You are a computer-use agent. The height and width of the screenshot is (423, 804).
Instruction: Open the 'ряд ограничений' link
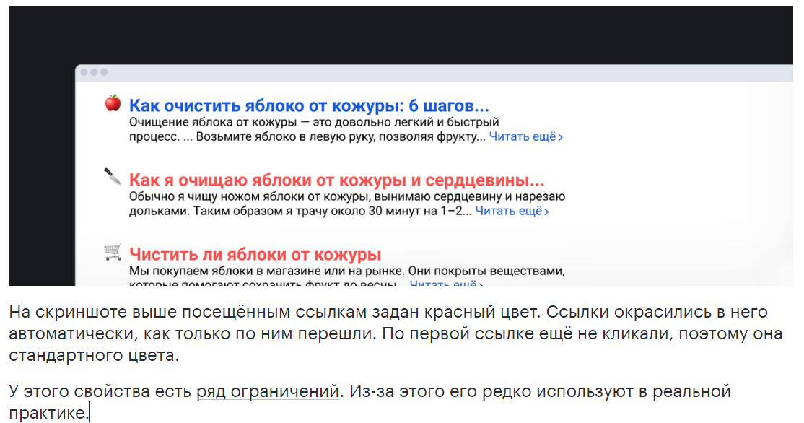(x=268, y=392)
